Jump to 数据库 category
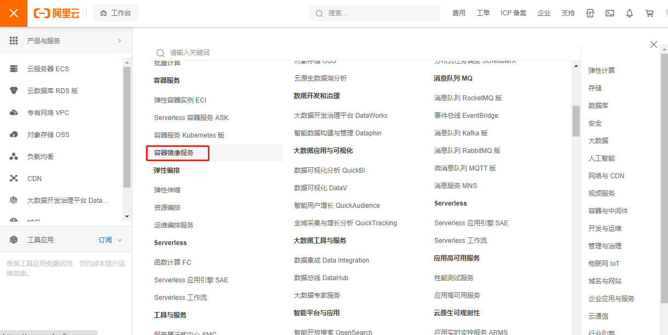Viewport: 668px width, 335px height. click(598, 105)
